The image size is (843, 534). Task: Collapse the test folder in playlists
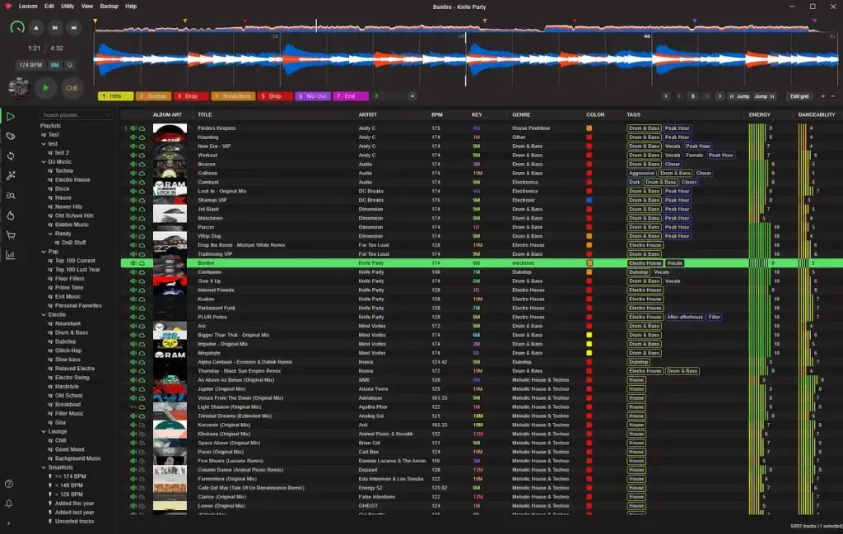pyautogui.click(x=44, y=144)
